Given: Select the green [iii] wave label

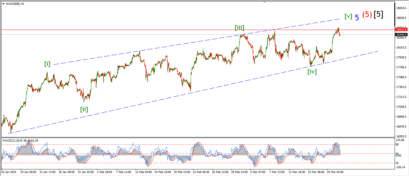Looking at the screenshot, I should [x=239, y=28].
